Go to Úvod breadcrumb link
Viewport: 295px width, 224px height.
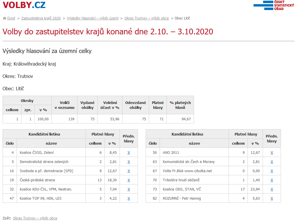tap(11, 18)
